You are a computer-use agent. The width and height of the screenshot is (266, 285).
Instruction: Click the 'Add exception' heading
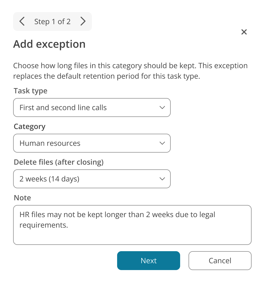[49, 44]
